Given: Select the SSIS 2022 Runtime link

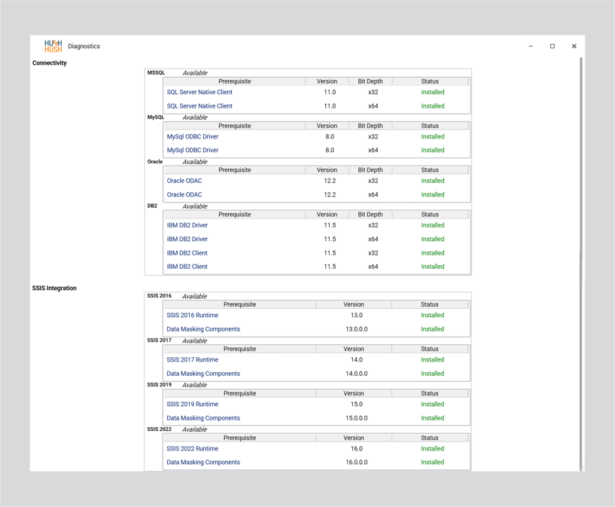Looking at the screenshot, I should click(193, 448).
